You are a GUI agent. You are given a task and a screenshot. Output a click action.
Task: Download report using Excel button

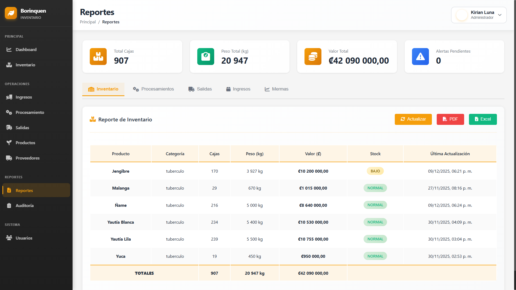click(483, 119)
